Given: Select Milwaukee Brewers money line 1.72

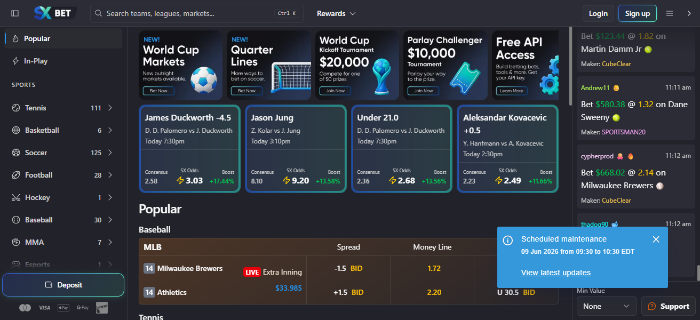Looking at the screenshot, I should click(x=434, y=268).
